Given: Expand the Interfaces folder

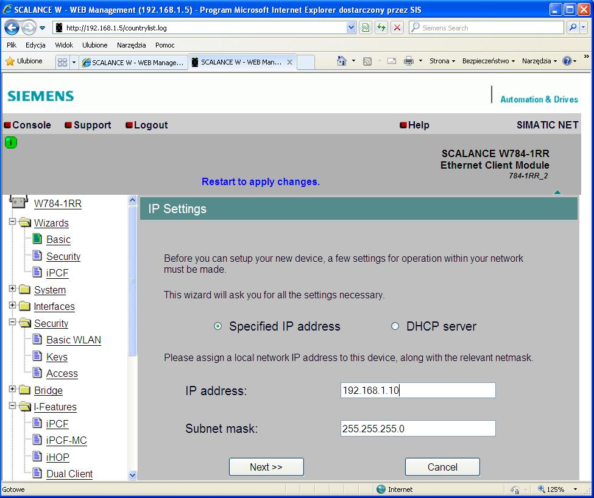Looking at the screenshot, I should pos(13,306).
